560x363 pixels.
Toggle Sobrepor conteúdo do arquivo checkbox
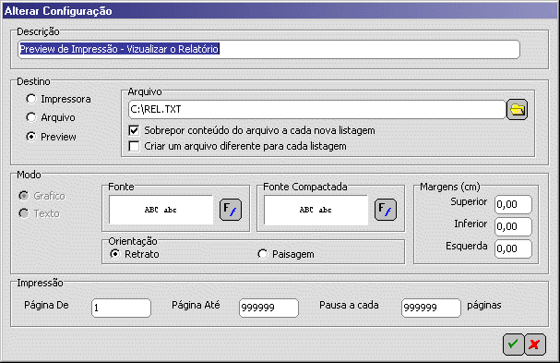[x=134, y=130]
